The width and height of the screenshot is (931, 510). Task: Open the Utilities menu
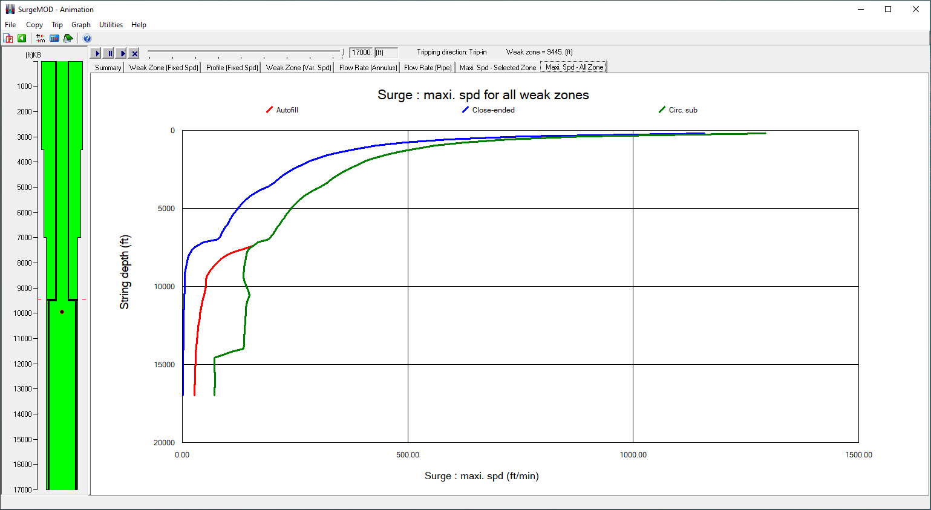pyautogui.click(x=111, y=25)
